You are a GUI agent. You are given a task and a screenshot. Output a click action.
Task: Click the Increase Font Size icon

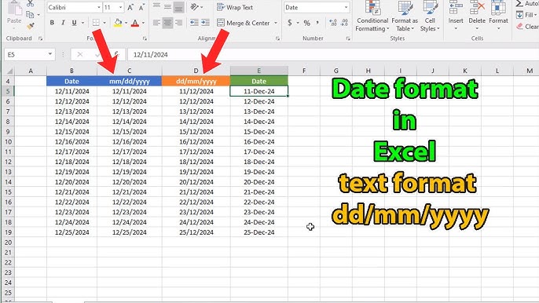(x=130, y=7)
